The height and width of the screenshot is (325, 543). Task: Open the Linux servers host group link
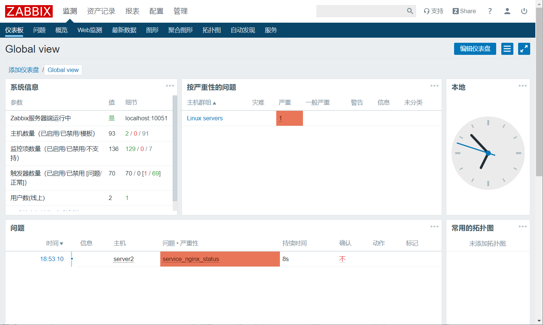click(x=205, y=118)
